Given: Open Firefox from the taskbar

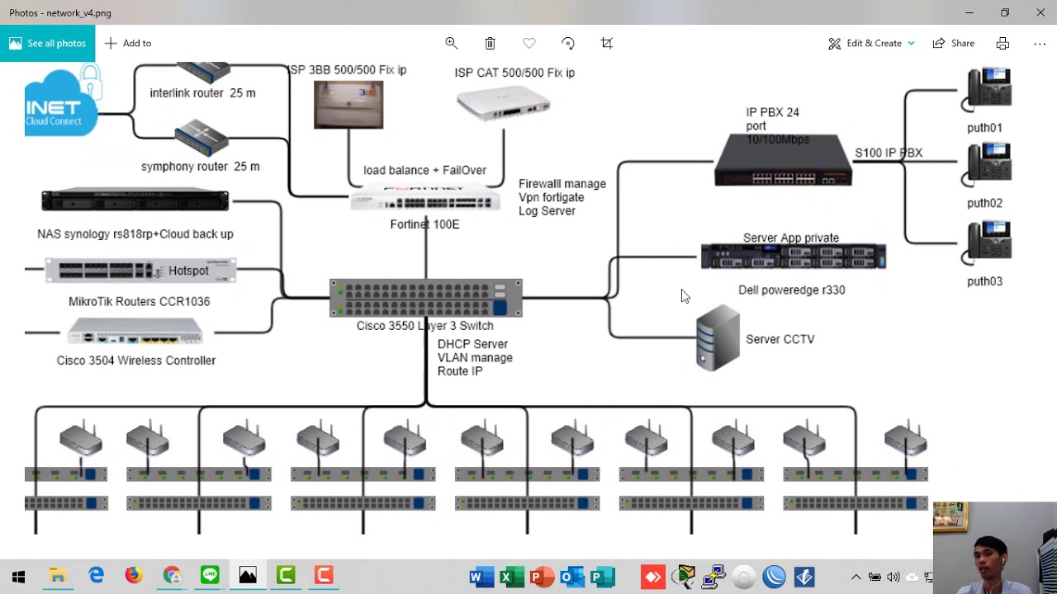Looking at the screenshot, I should (134, 576).
